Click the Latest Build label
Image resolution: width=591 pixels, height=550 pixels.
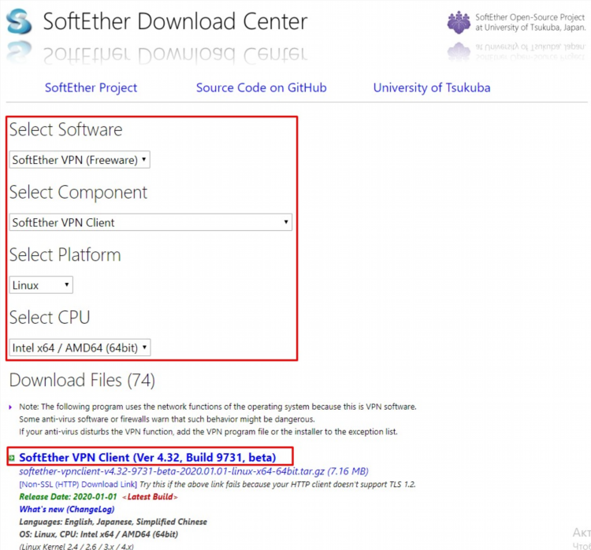coord(150,497)
